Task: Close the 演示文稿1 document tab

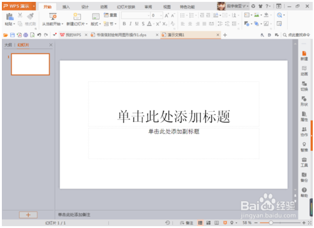Action: click(218, 35)
